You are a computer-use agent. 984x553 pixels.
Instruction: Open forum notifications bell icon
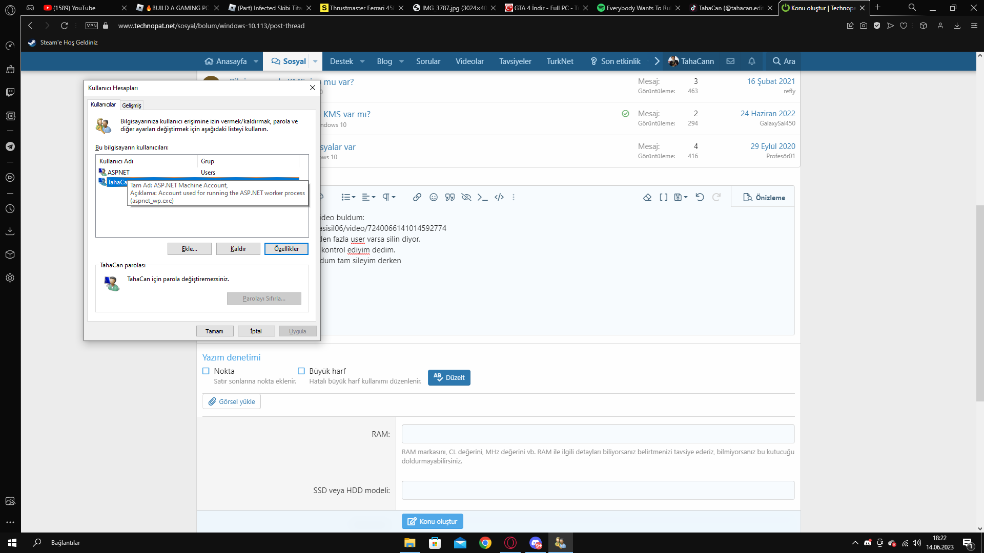click(x=752, y=61)
